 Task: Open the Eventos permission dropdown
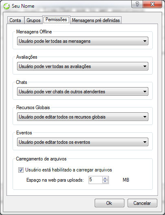(82, 142)
